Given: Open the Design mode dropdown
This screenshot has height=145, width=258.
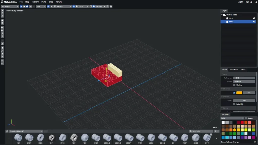Looking at the screenshot, I should point(10,6).
